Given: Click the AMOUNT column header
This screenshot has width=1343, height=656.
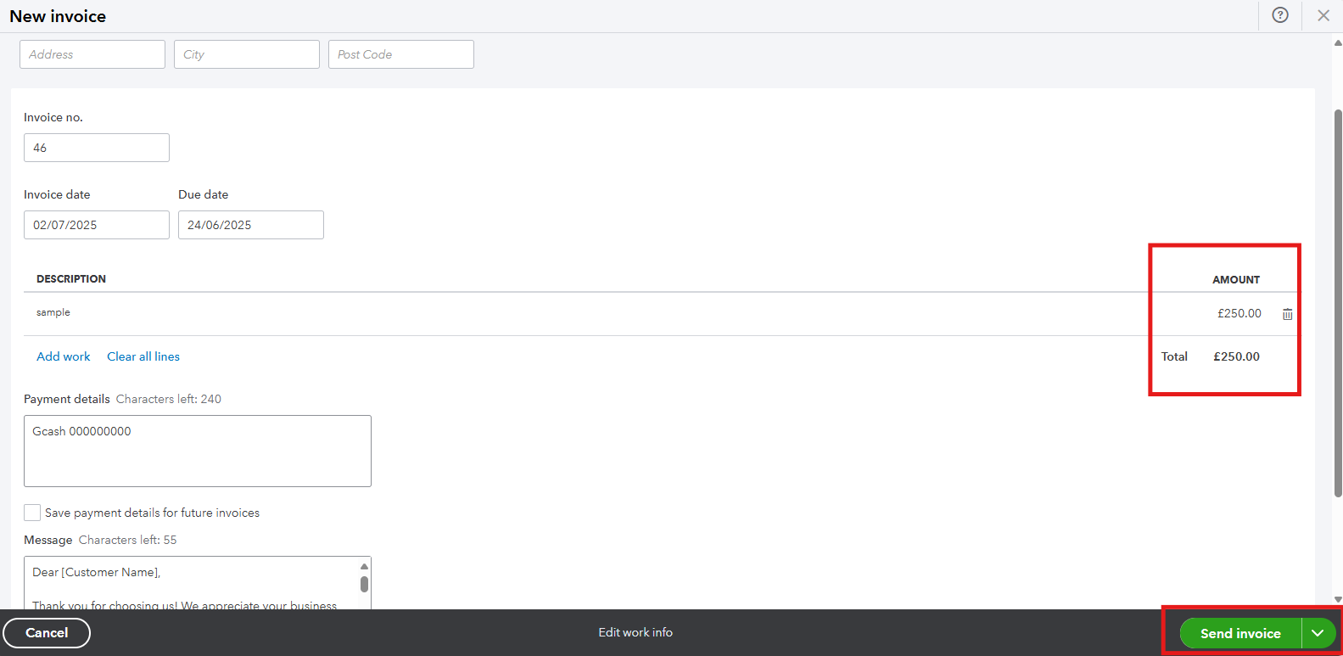Looking at the screenshot, I should tap(1236, 279).
